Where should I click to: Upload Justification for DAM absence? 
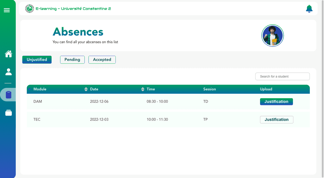[x=276, y=102]
